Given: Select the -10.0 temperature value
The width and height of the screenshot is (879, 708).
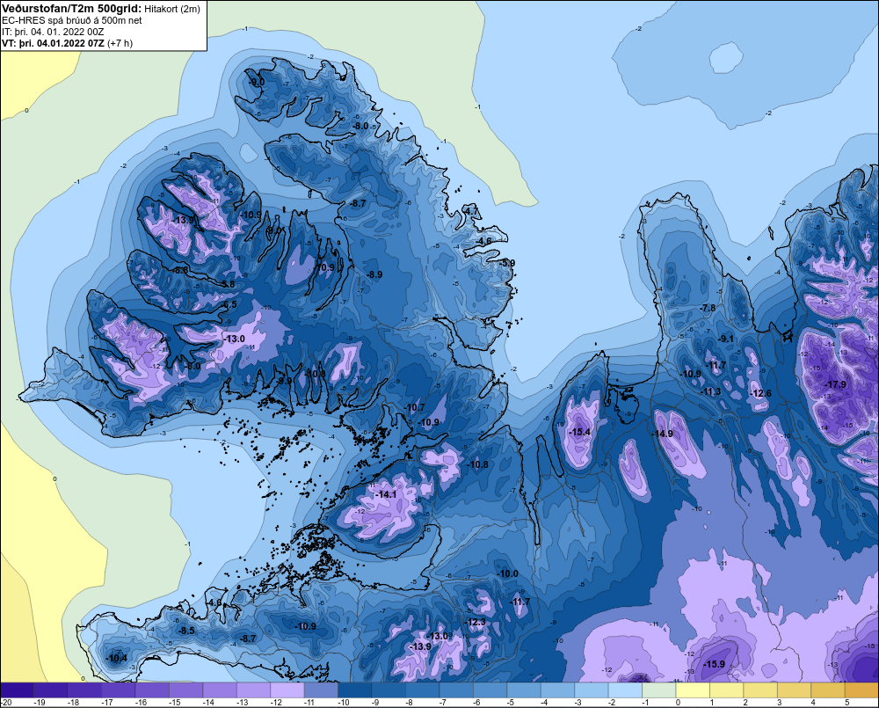Looking at the screenshot, I should pyautogui.click(x=507, y=573).
